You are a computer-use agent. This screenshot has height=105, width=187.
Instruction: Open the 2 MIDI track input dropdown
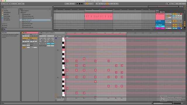[168, 21]
